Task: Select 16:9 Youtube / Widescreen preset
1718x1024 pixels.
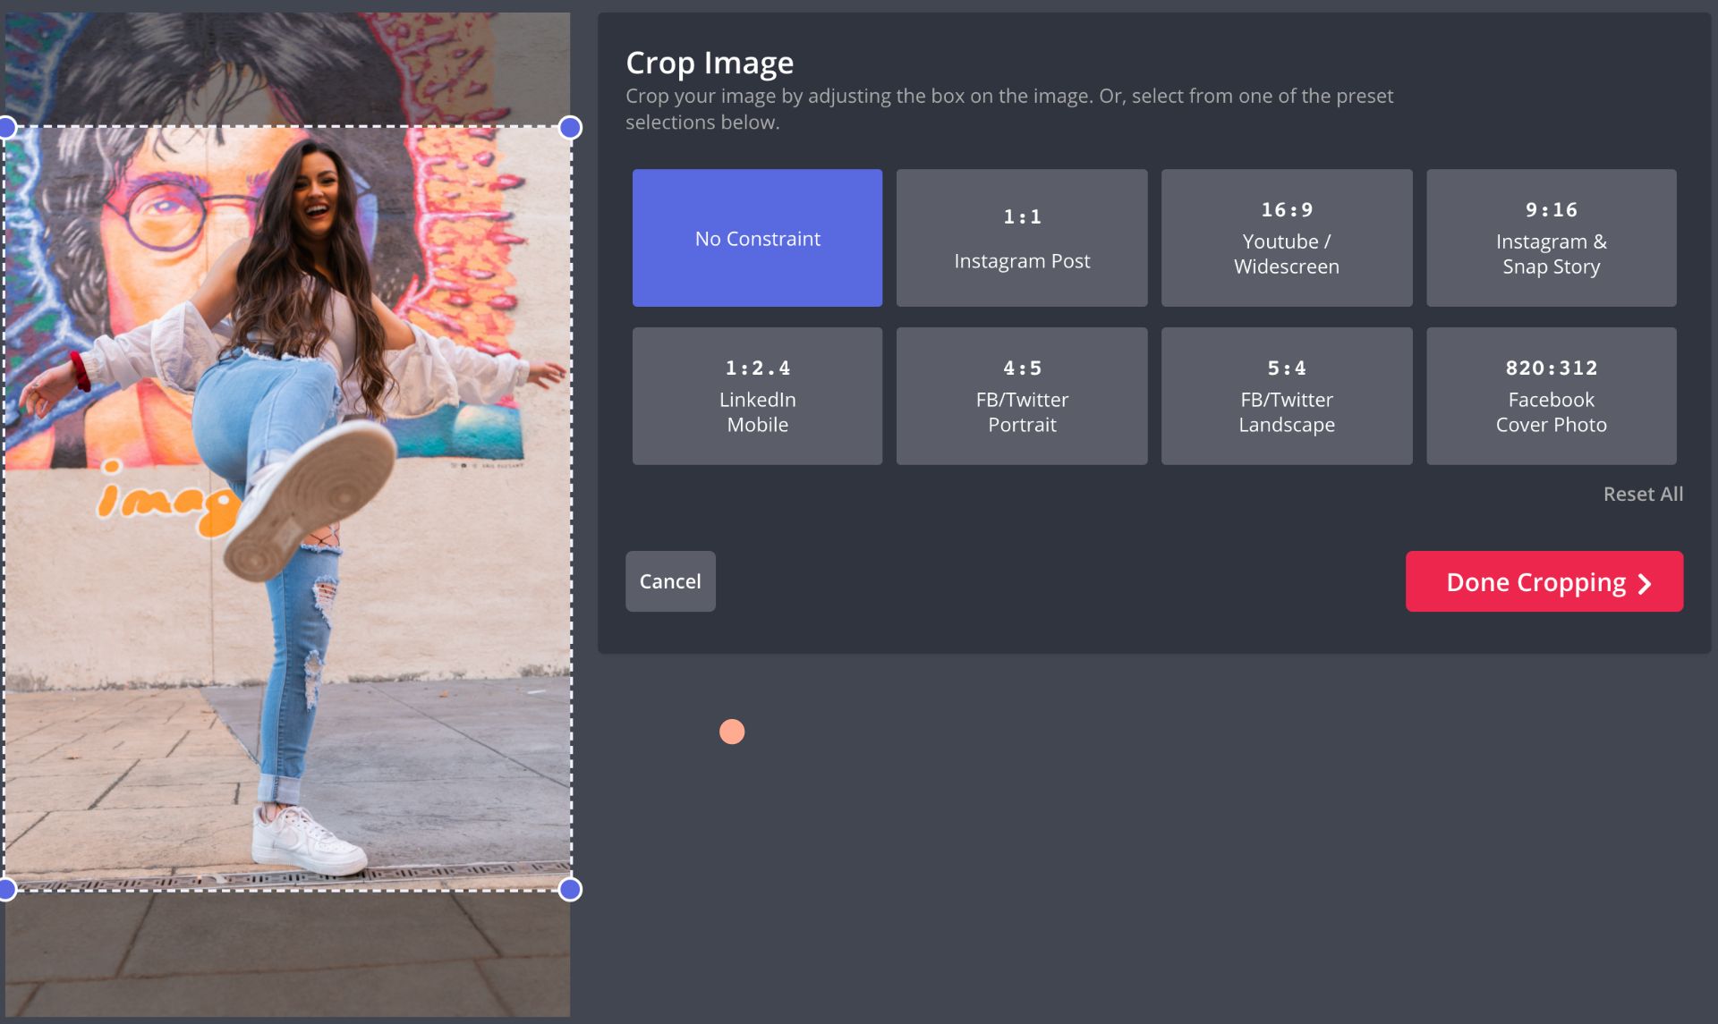Action: pyautogui.click(x=1286, y=238)
